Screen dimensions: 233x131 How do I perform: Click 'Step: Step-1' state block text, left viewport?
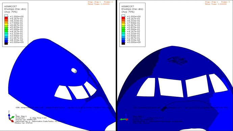pyautogui.click(x=21, y=116)
